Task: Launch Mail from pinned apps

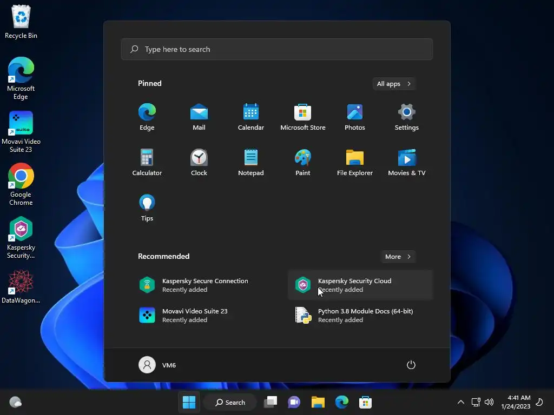Action: (x=199, y=117)
